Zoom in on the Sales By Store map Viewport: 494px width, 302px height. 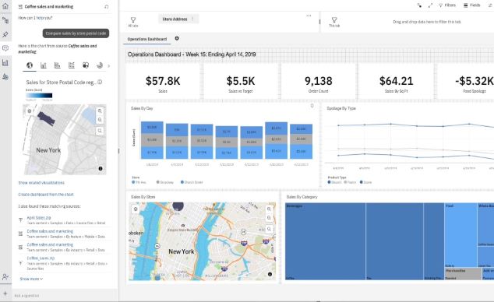click(x=269, y=209)
